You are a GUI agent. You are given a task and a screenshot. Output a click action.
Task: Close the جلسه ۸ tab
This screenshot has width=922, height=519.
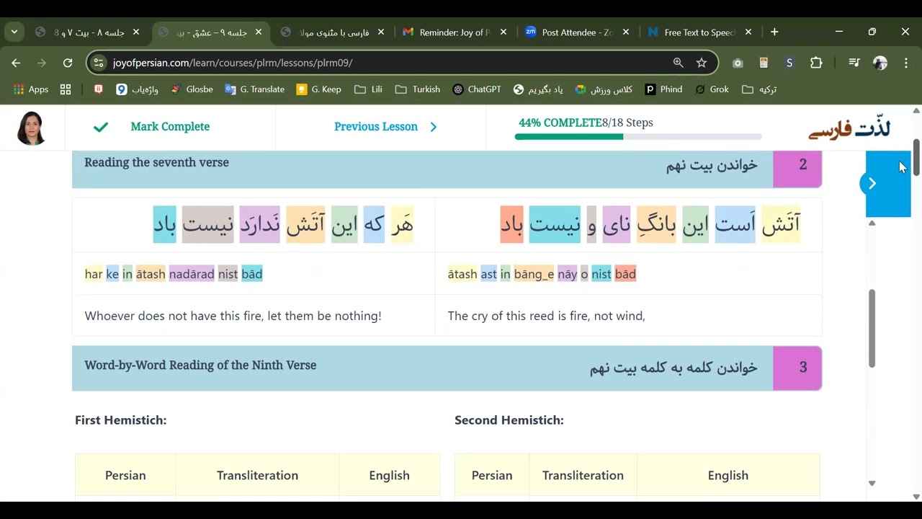pyautogui.click(x=136, y=32)
